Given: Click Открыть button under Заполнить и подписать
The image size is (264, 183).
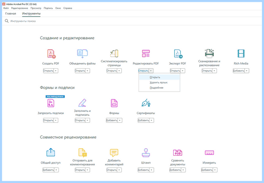Looking at the screenshot, I should tap(80, 121).
